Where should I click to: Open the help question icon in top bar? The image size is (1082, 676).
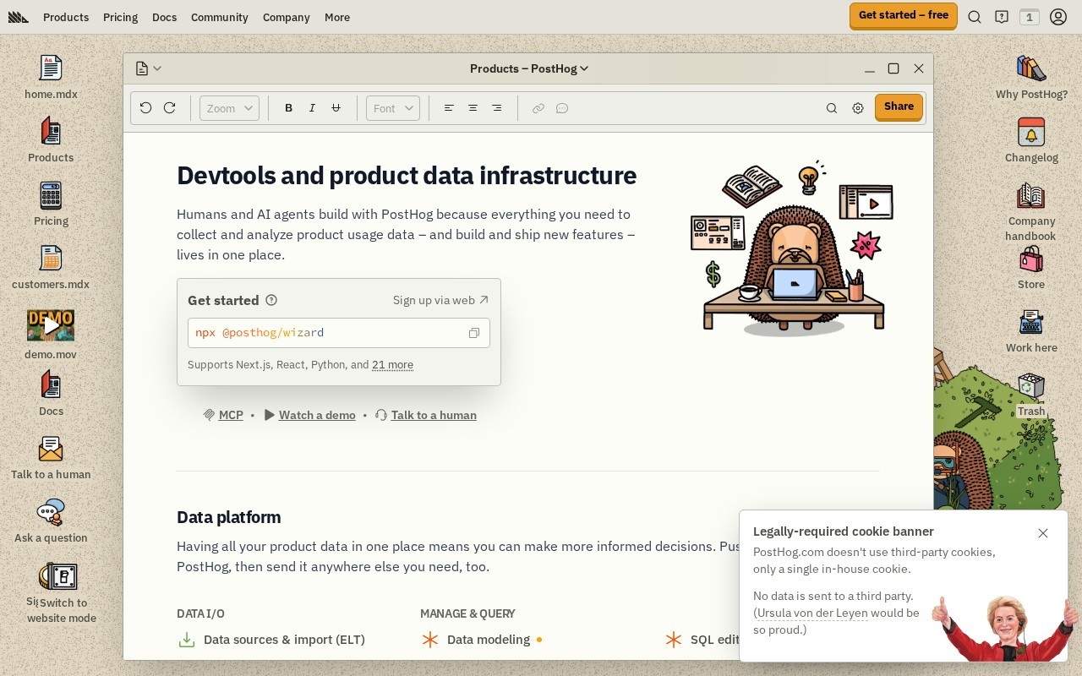pyautogui.click(x=1002, y=17)
